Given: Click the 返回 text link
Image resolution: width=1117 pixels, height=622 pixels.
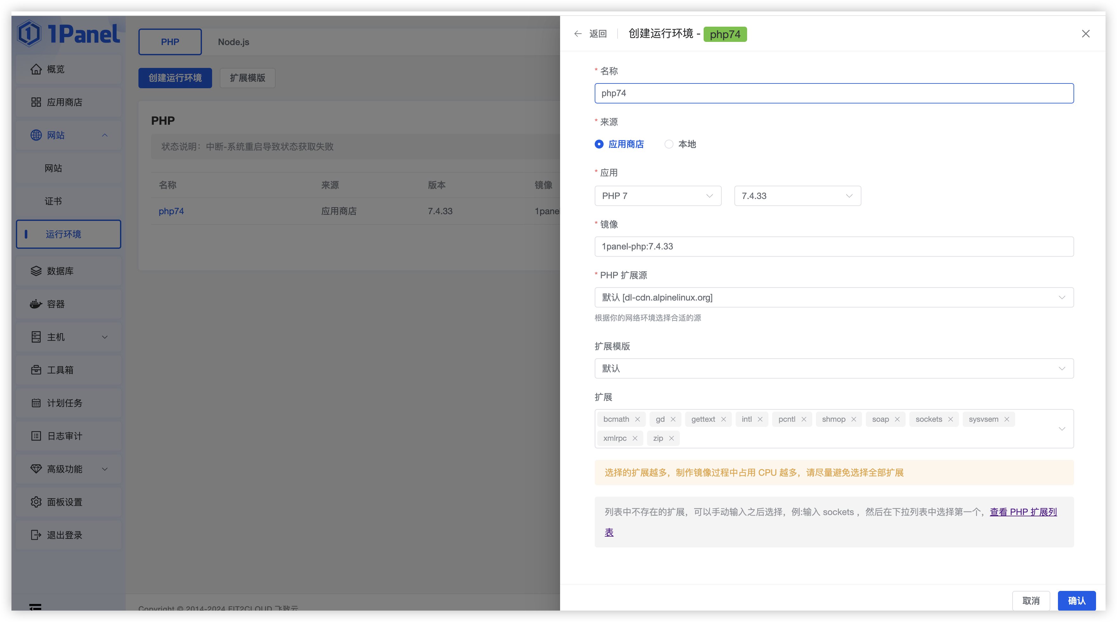Looking at the screenshot, I should [x=598, y=33].
